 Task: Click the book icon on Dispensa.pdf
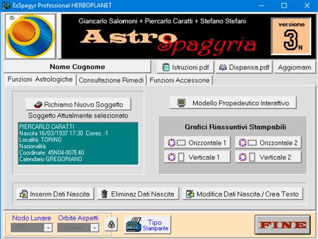pos(223,67)
